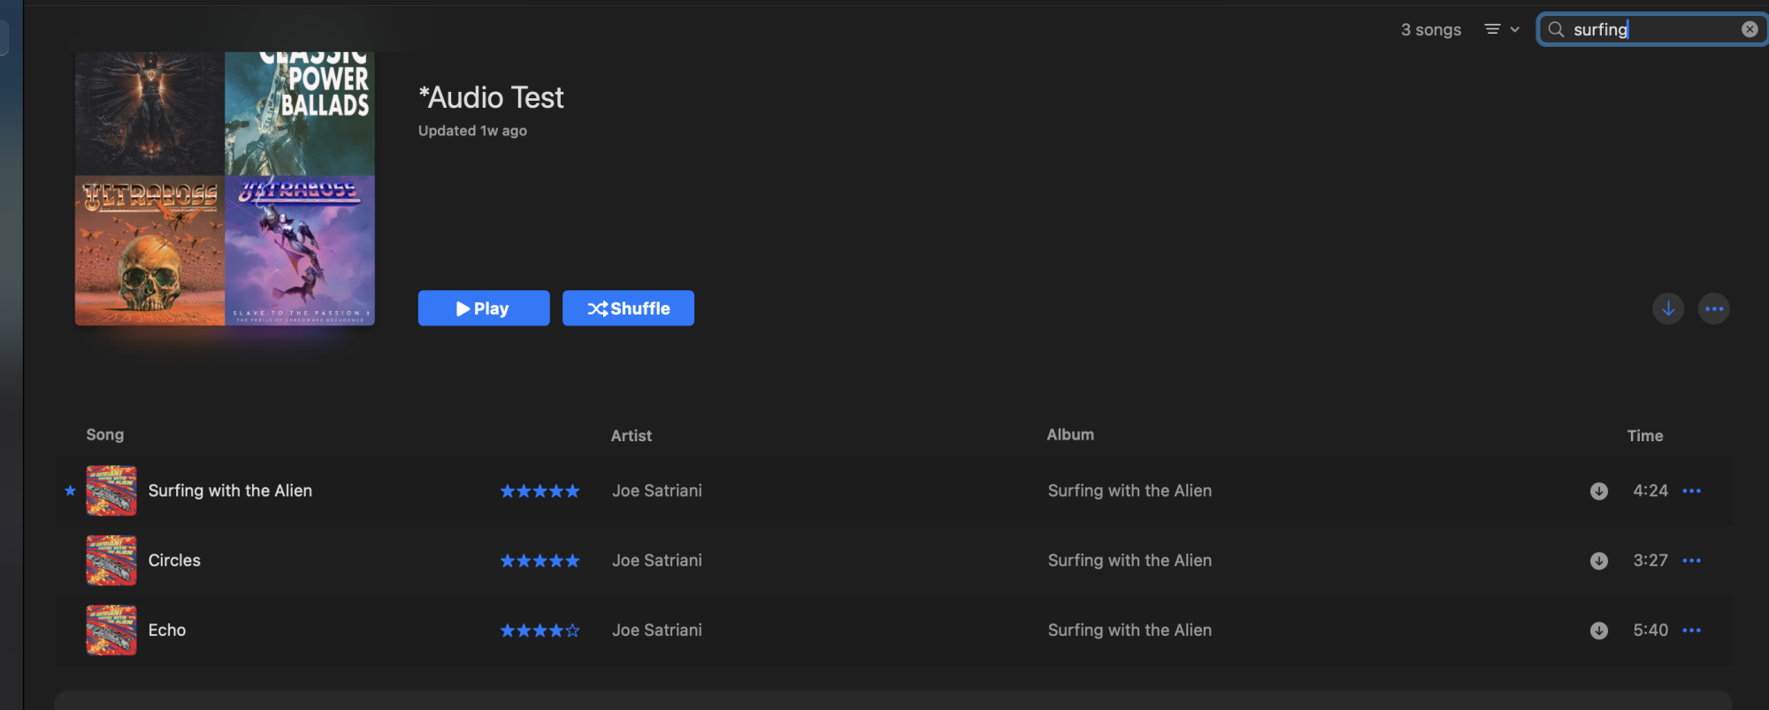The image size is (1769, 710).
Task: Click the Surfing with the Alien song artwork
Action: (x=111, y=491)
